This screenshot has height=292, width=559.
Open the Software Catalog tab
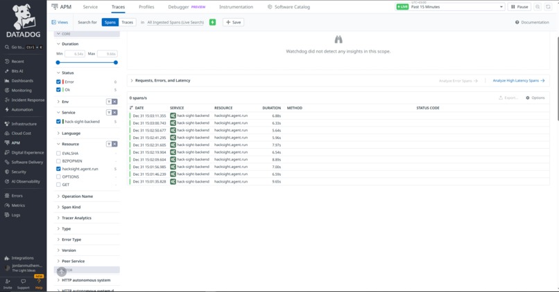[289, 7]
